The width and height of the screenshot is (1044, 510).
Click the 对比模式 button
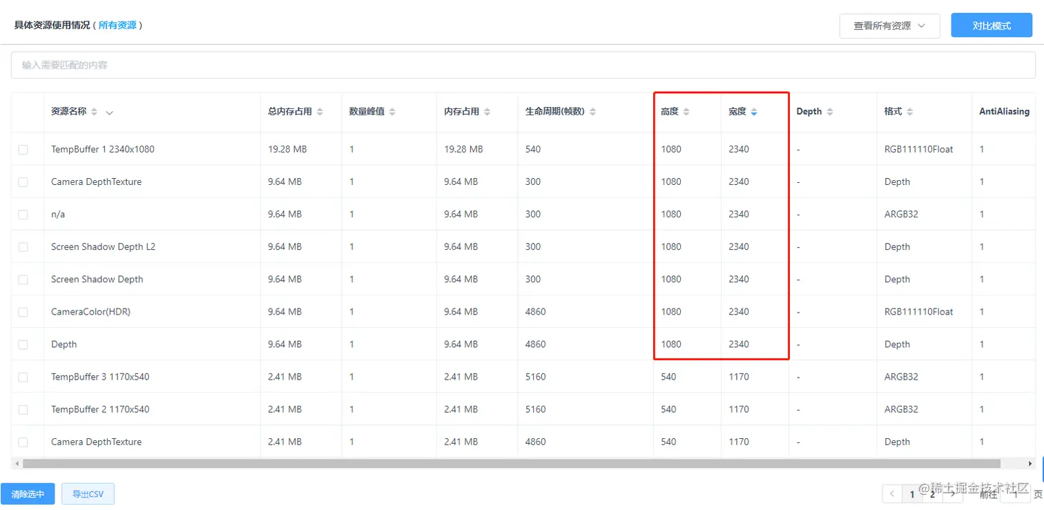click(991, 25)
